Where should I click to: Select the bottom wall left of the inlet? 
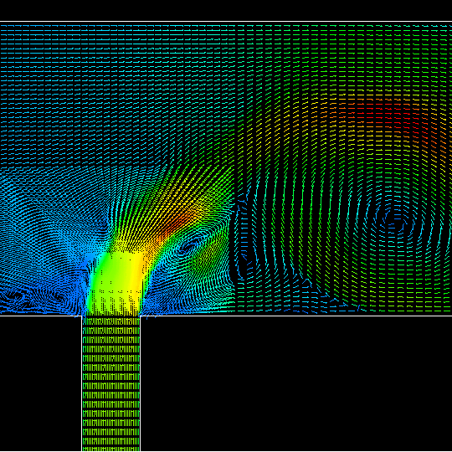click(41, 316)
